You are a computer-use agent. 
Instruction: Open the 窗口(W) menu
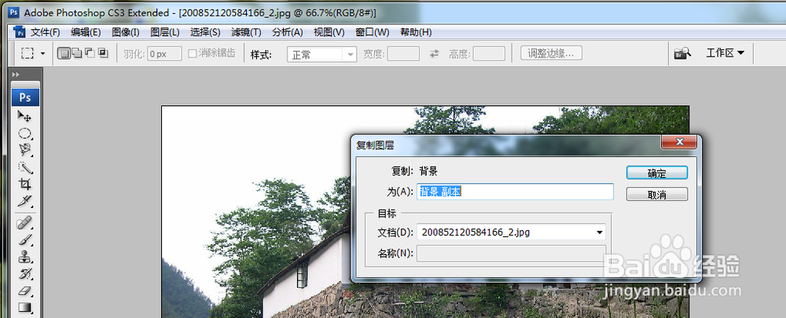click(372, 32)
